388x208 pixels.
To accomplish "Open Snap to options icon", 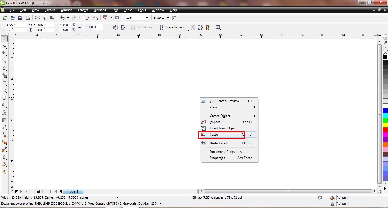I will (174, 18).
